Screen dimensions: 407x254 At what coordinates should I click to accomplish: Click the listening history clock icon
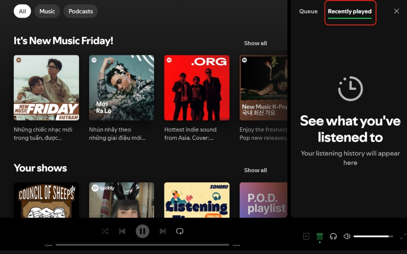point(351,89)
